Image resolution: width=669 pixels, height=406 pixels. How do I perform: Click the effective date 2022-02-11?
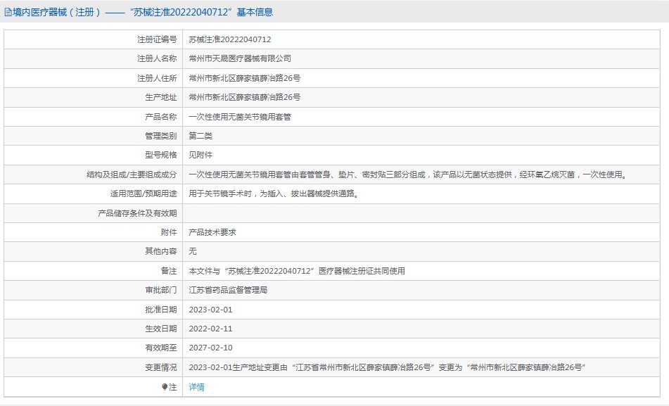click(211, 329)
